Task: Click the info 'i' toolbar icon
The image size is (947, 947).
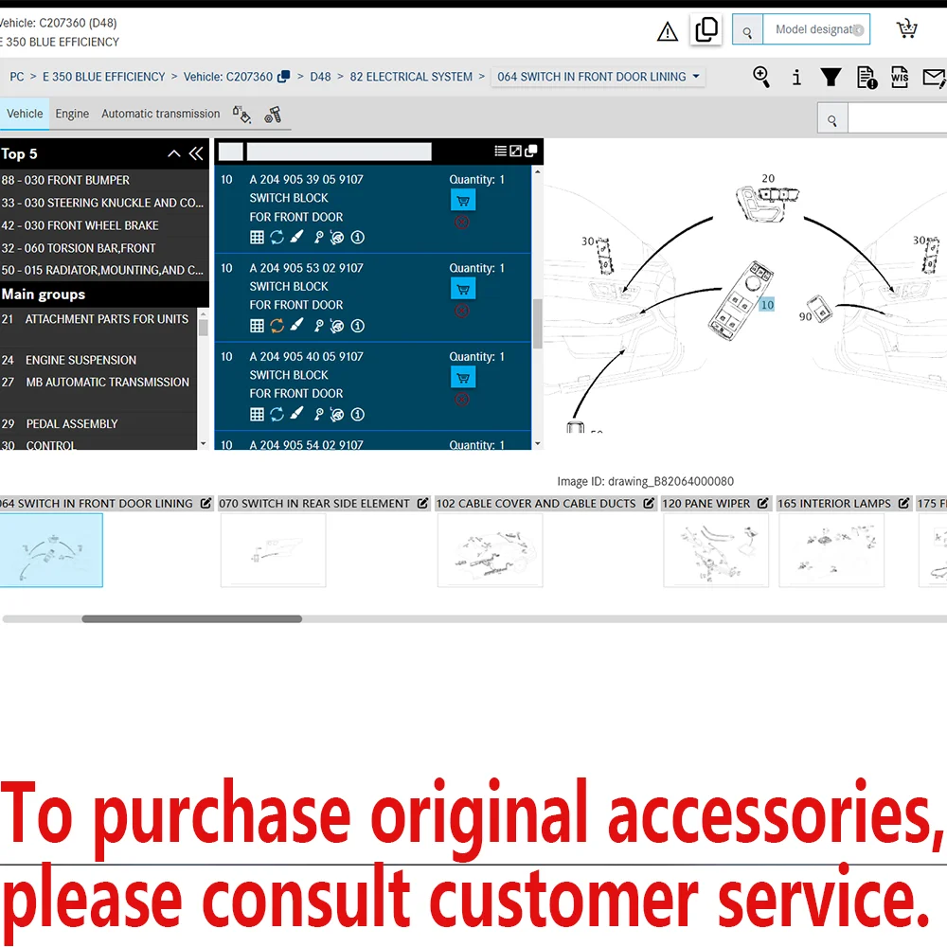Action: point(796,78)
